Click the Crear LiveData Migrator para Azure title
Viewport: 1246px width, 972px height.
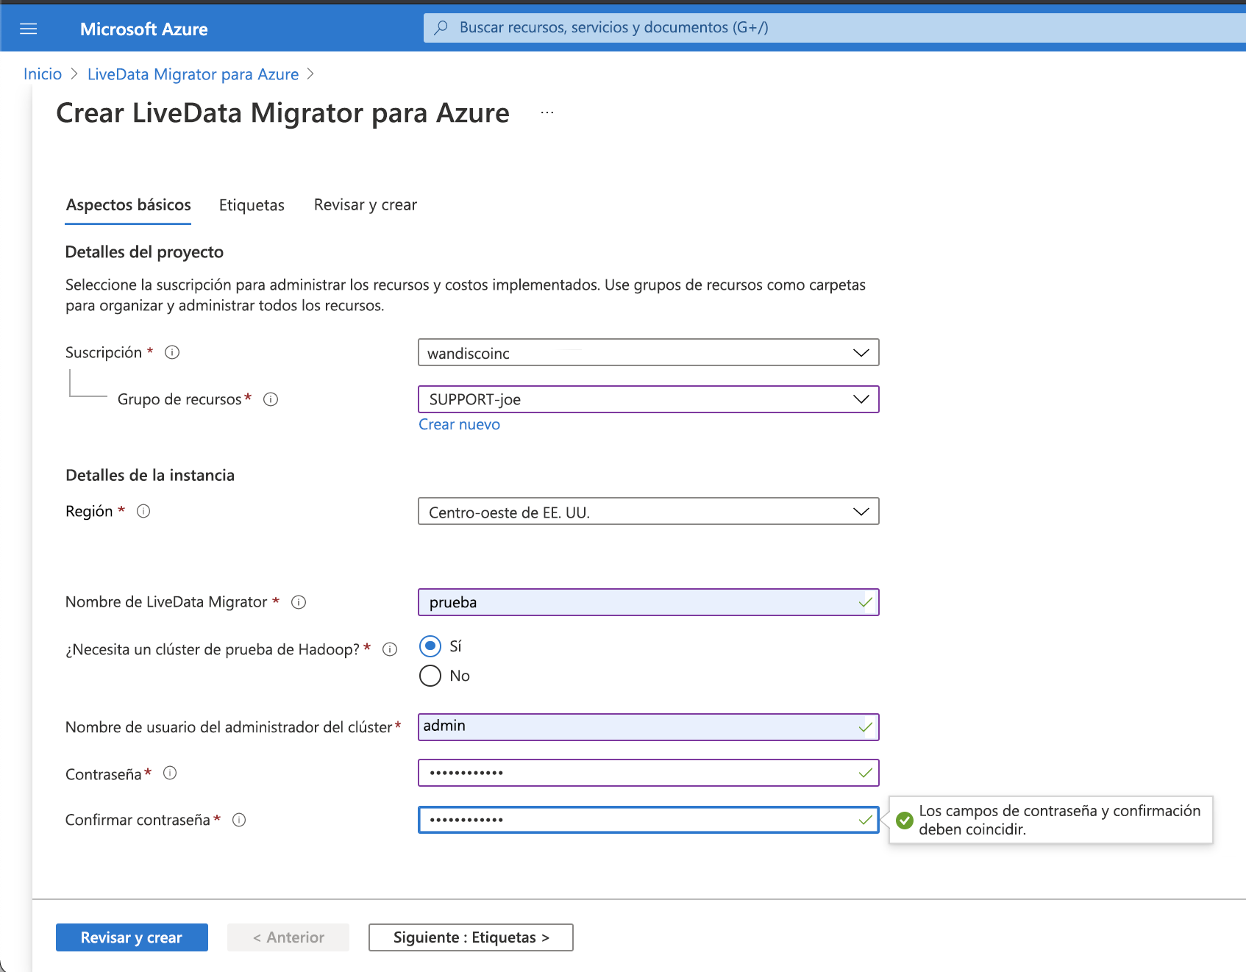point(282,113)
